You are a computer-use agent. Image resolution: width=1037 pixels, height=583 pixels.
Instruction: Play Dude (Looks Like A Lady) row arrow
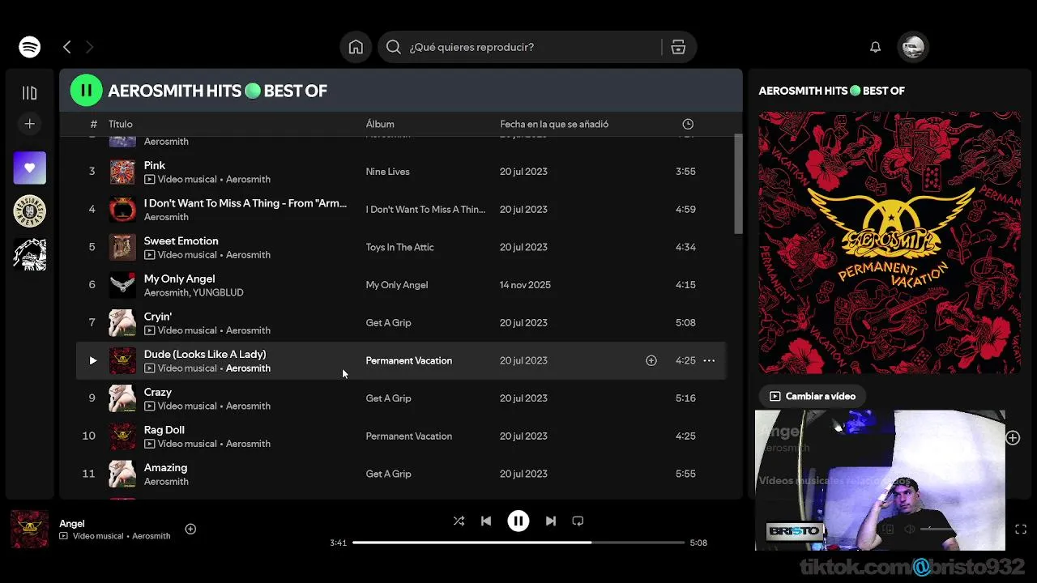[x=92, y=360]
